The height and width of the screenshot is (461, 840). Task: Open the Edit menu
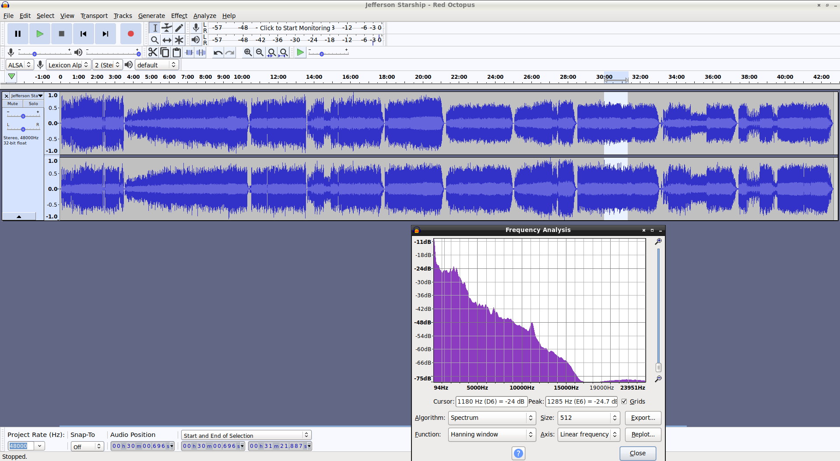pyautogui.click(x=25, y=16)
